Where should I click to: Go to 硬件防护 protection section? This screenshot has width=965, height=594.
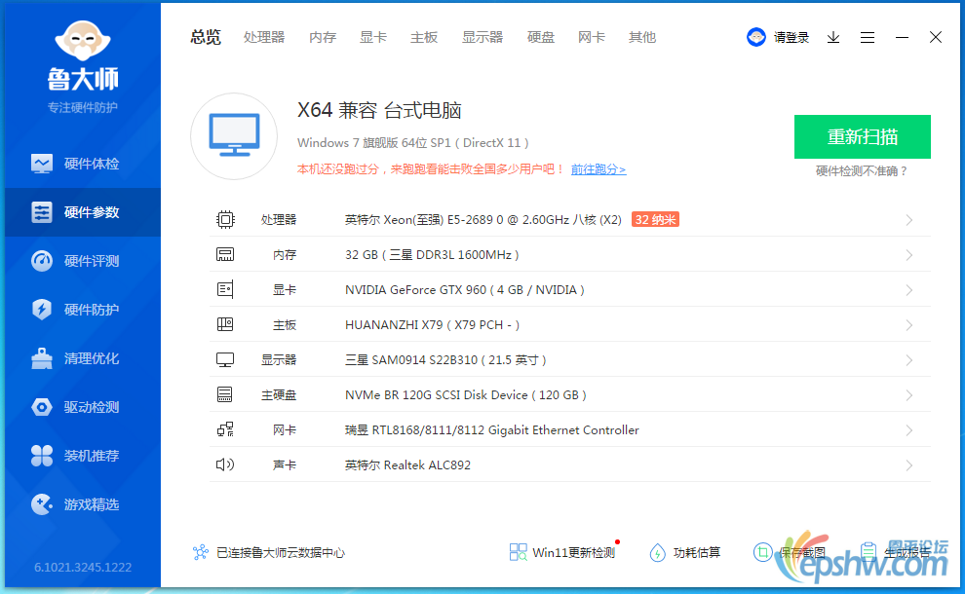(83, 310)
